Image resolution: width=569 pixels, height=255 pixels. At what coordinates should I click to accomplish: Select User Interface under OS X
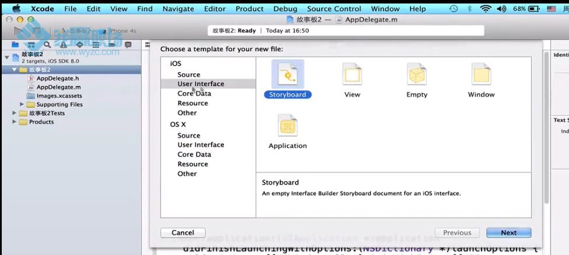[x=201, y=144]
